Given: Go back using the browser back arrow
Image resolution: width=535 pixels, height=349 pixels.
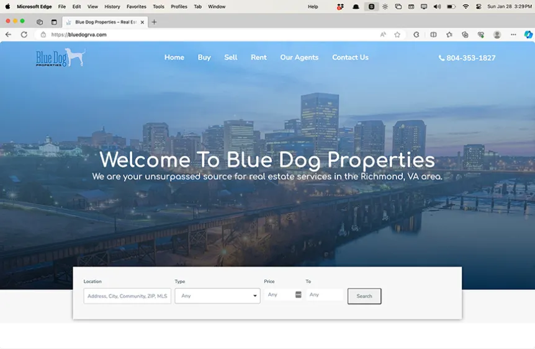Looking at the screenshot, I should (x=9, y=35).
